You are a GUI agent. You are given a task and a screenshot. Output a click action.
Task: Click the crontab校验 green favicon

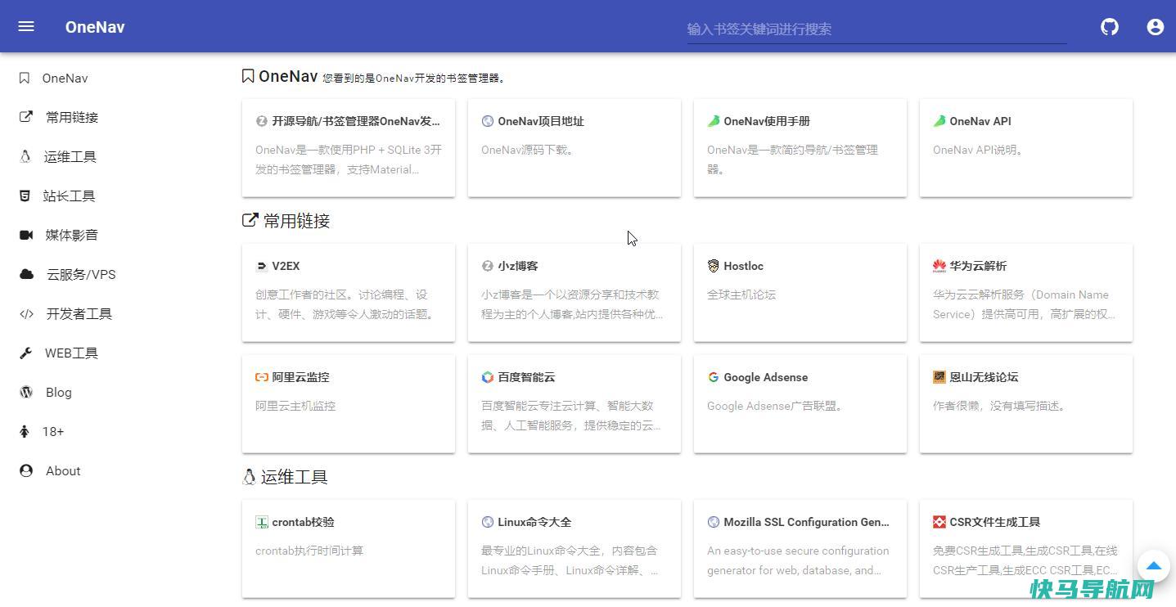[262, 522]
